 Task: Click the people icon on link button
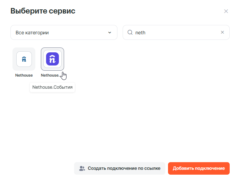click(x=82, y=168)
